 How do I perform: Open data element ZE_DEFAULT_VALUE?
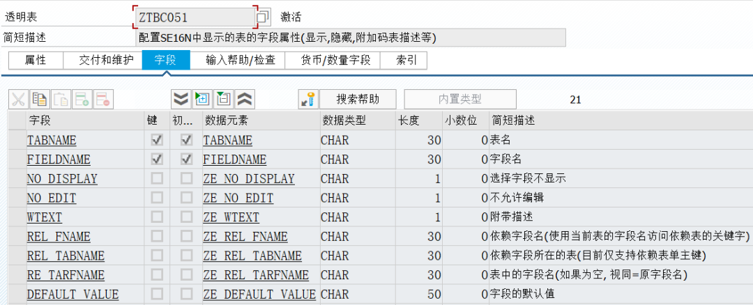coord(259,294)
